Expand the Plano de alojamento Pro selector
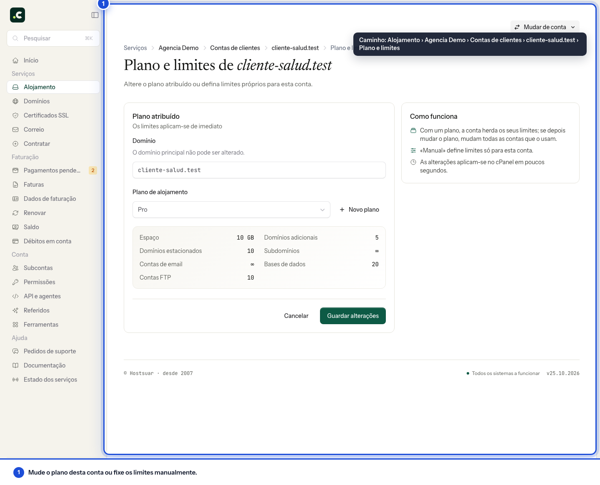The height and width of the screenshot is (485, 600). (231, 210)
